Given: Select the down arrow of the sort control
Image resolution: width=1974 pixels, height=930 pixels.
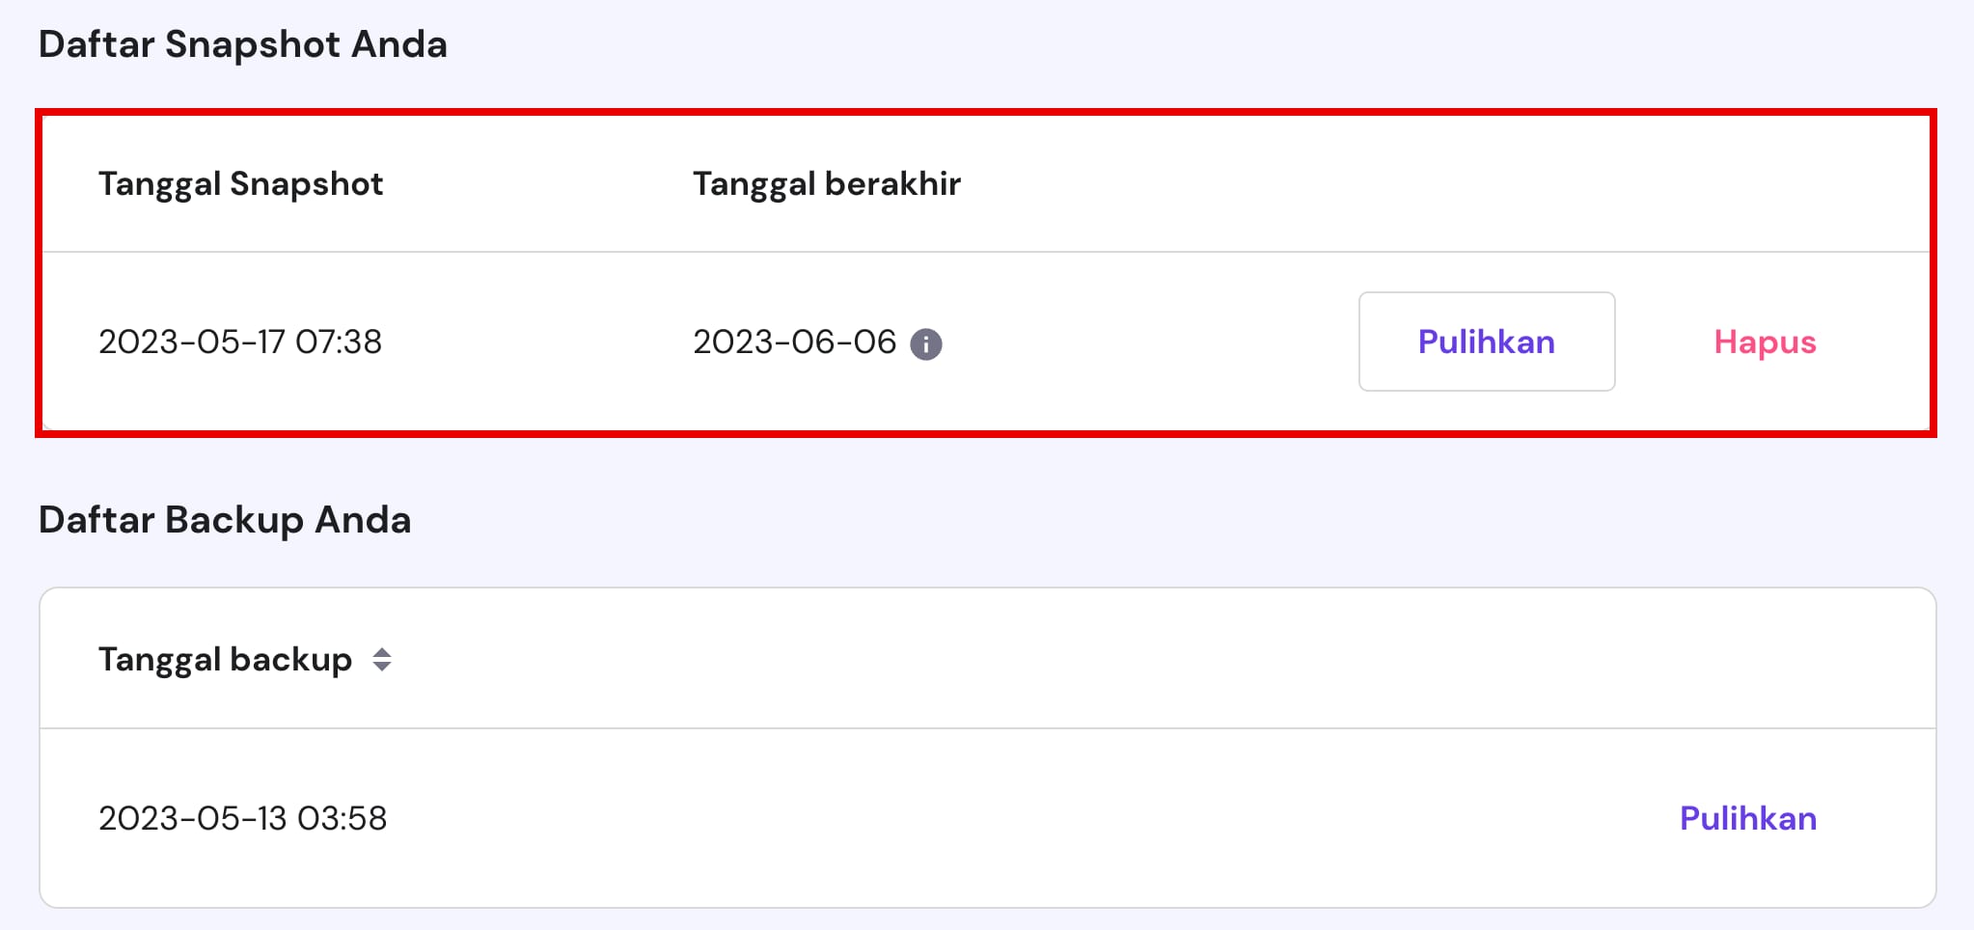Looking at the screenshot, I should [x=383, y=667].
